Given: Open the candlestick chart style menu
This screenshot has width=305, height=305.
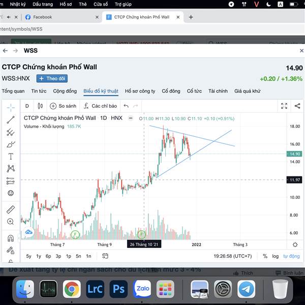Looking at the screenshot, I should click(x=40, y=106).
